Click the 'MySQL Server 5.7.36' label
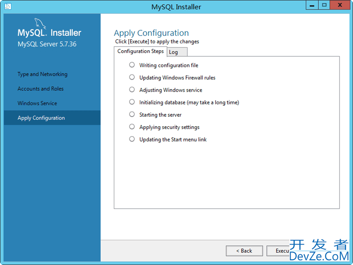The height and width of the screenshot is (265, 353). pos(47,44)
